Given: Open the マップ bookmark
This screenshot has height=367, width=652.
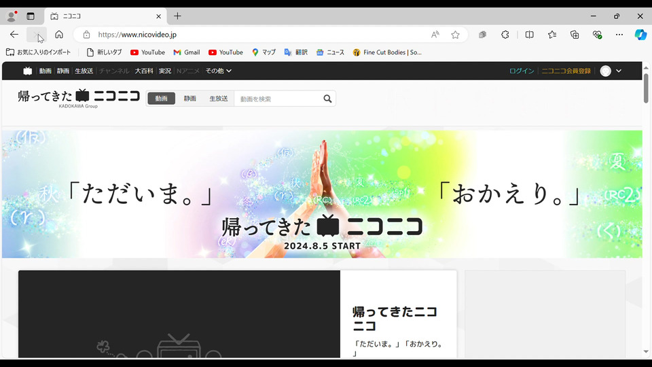Looking at the screenshot, I should coord(264,52).
